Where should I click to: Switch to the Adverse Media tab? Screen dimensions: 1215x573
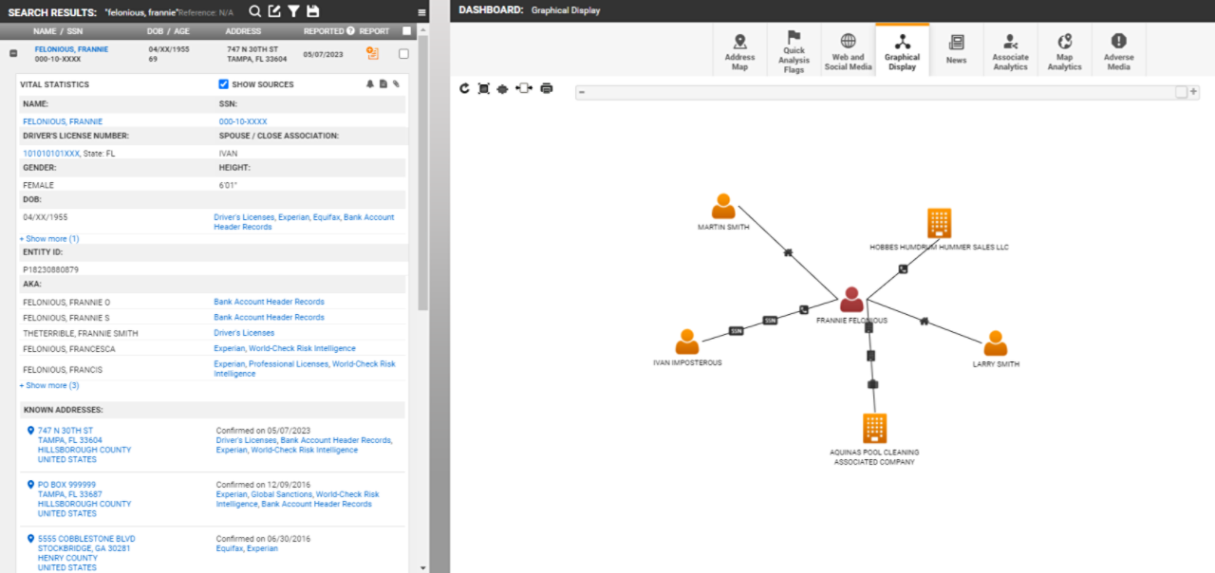click(x=1118, y=51)
